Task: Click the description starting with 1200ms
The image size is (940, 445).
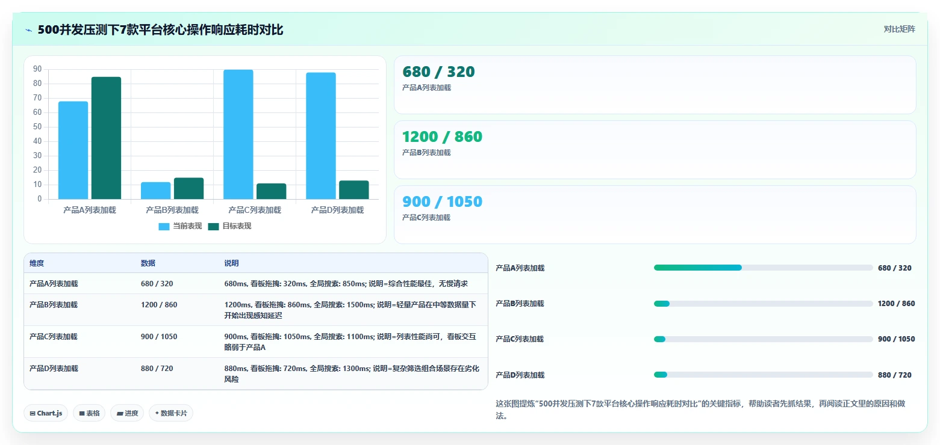Action: [350, 310]
